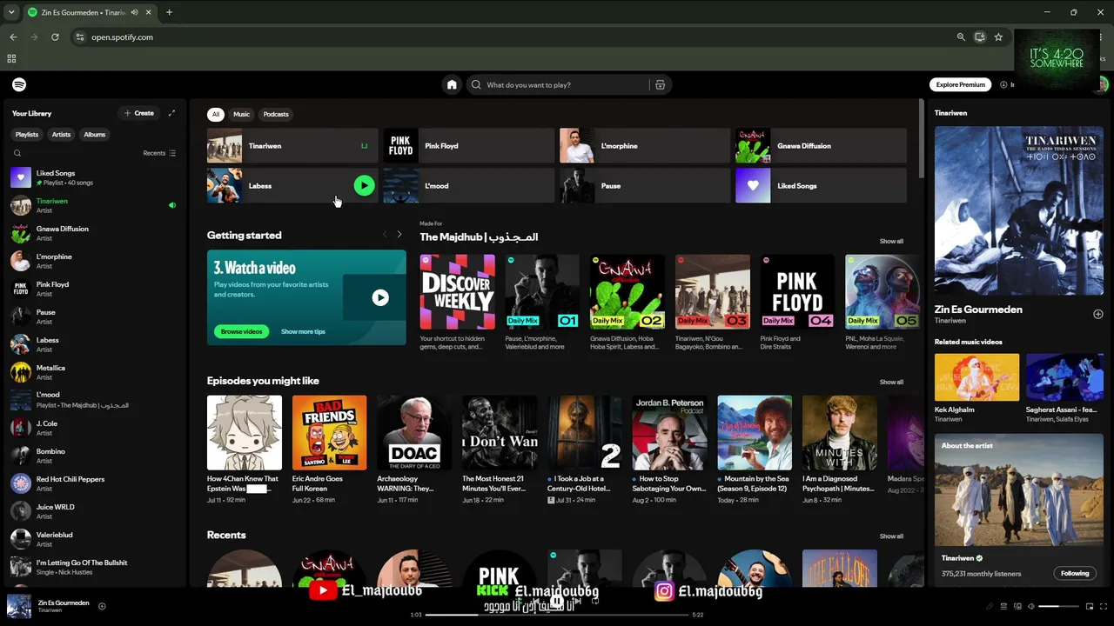
Task: Open Juice WRLD artist in library
Action: point(93,511)
